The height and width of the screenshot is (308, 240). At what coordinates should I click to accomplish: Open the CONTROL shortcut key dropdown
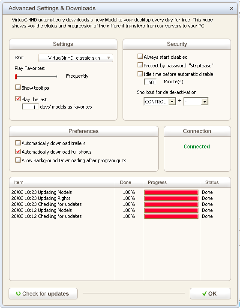[172, 102]
